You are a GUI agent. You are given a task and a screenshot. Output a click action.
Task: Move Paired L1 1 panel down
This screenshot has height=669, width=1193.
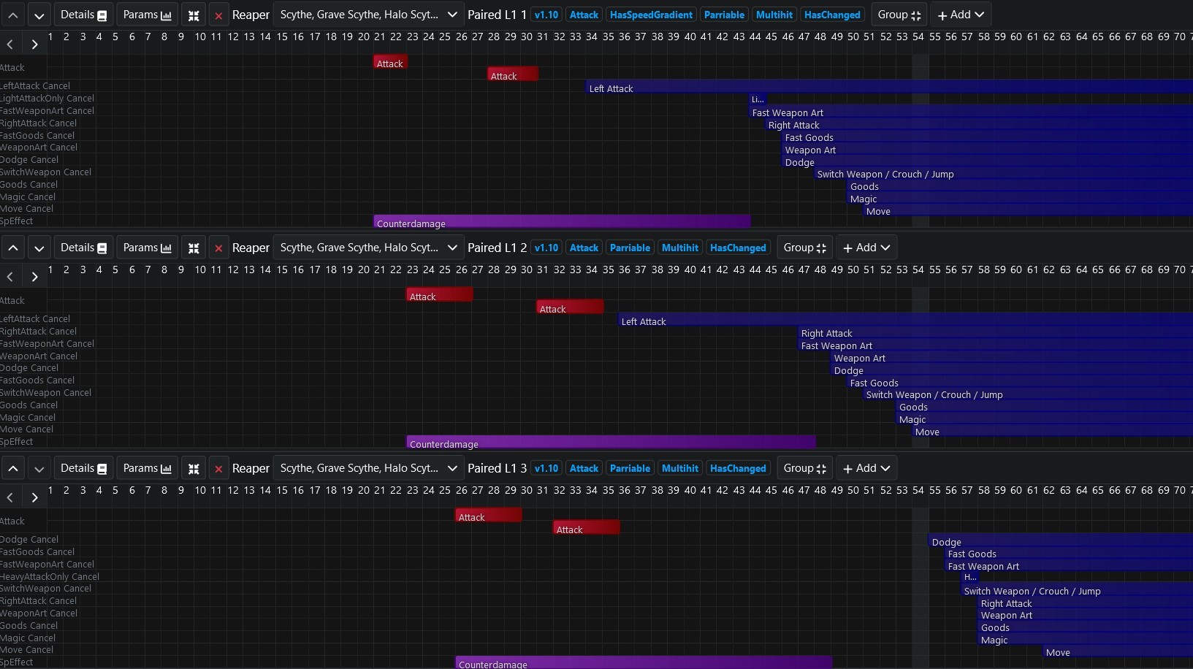[x=39, y=15]
